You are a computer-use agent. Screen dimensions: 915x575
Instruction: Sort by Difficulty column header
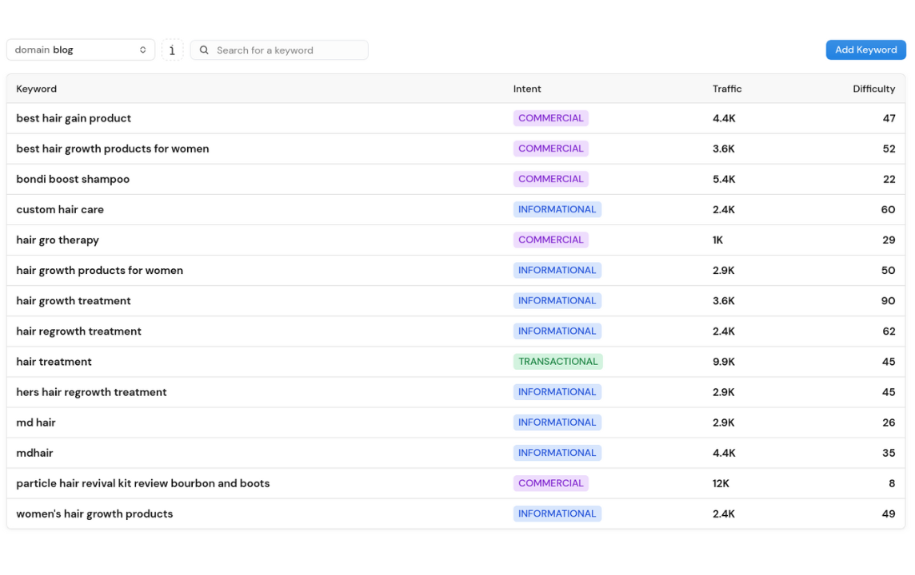click(873, 89)
